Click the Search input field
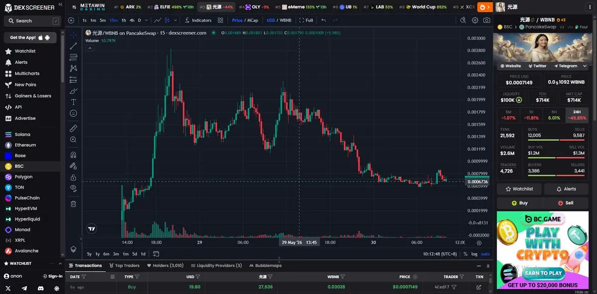The height and width of the screenshot is (294, 597). click(x=31, y=21)
